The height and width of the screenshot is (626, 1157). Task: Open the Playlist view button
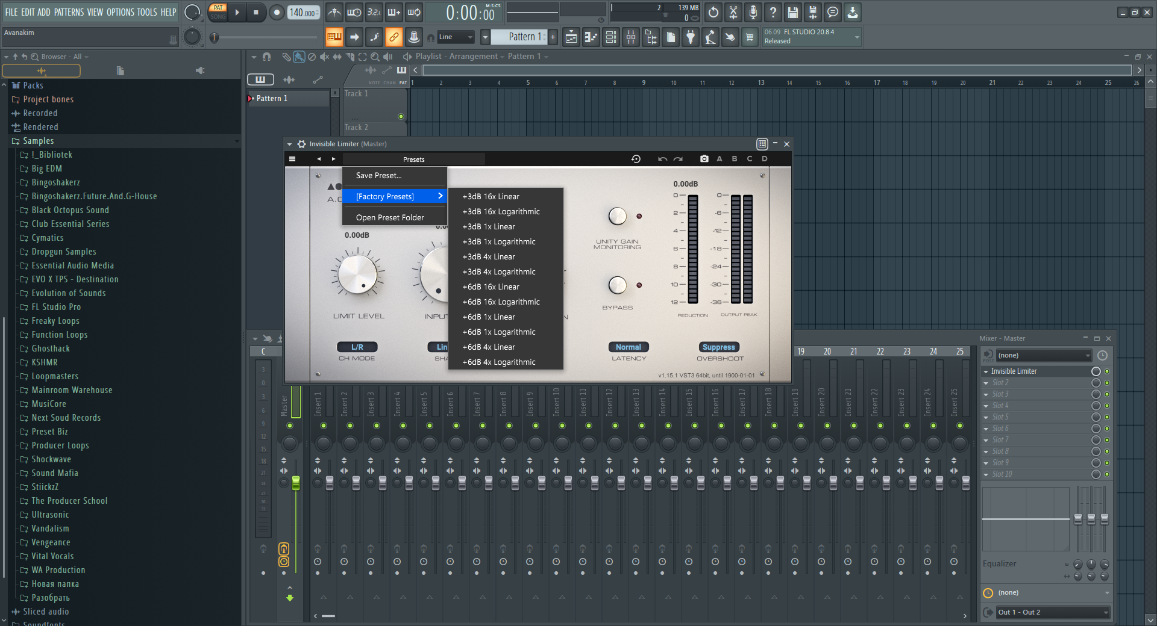(x=571, y=37)
